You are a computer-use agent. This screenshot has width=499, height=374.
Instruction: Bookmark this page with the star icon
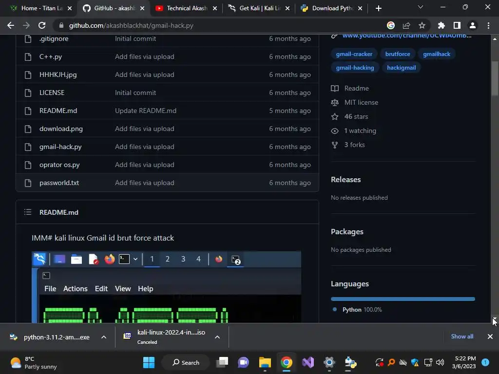(422, 25)
